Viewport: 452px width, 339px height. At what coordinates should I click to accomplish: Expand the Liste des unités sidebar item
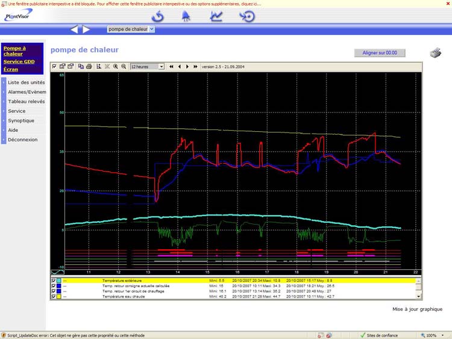(x=26, y=82)
